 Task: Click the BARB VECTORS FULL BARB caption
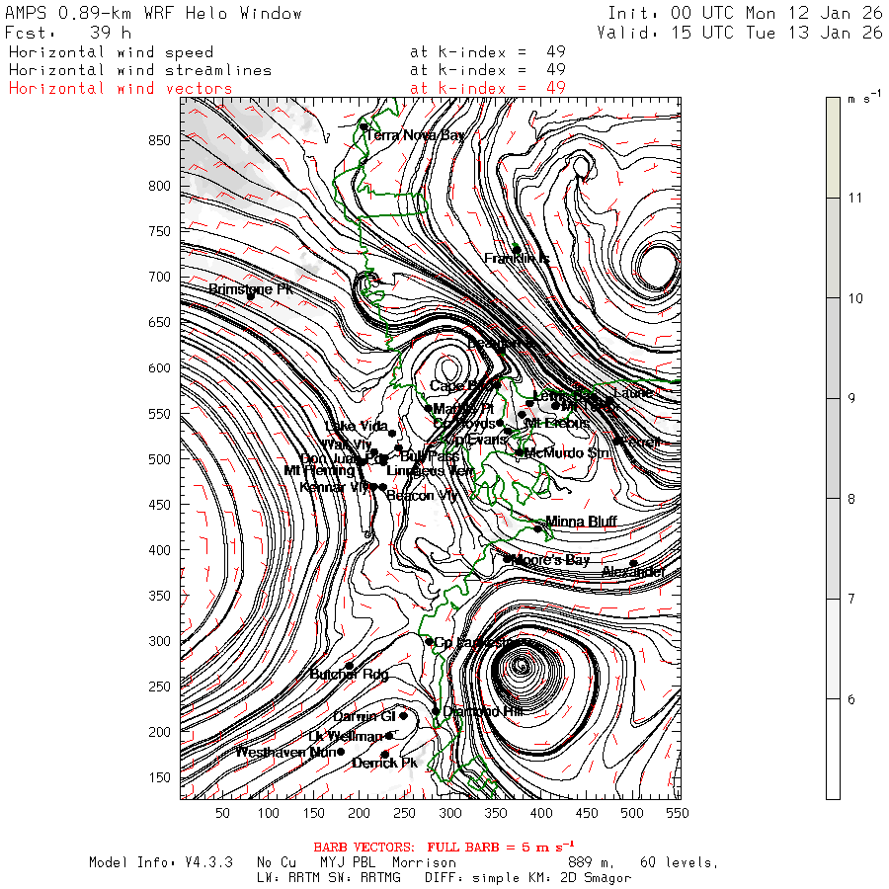click(444, 848)
